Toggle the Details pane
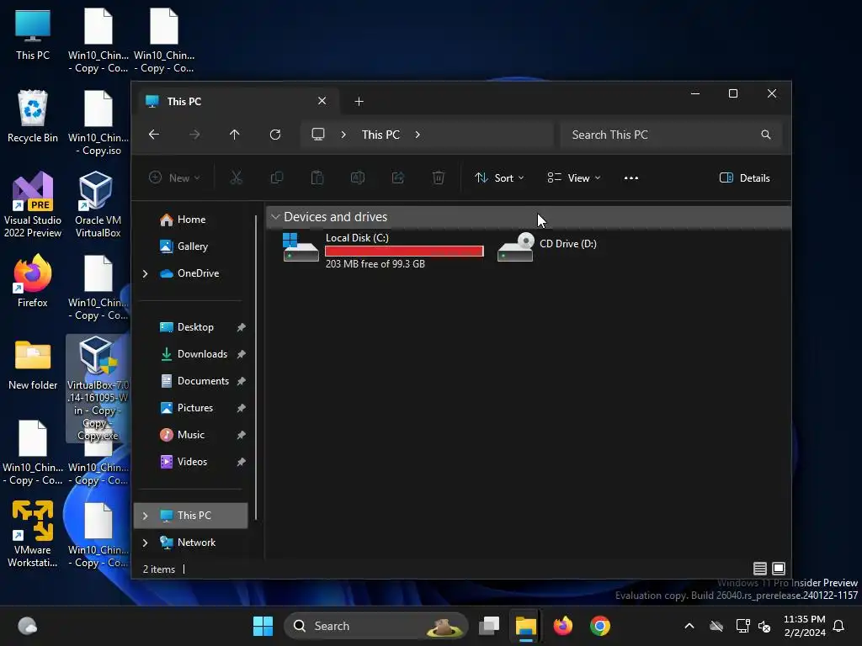 click(x=745, y=178)
